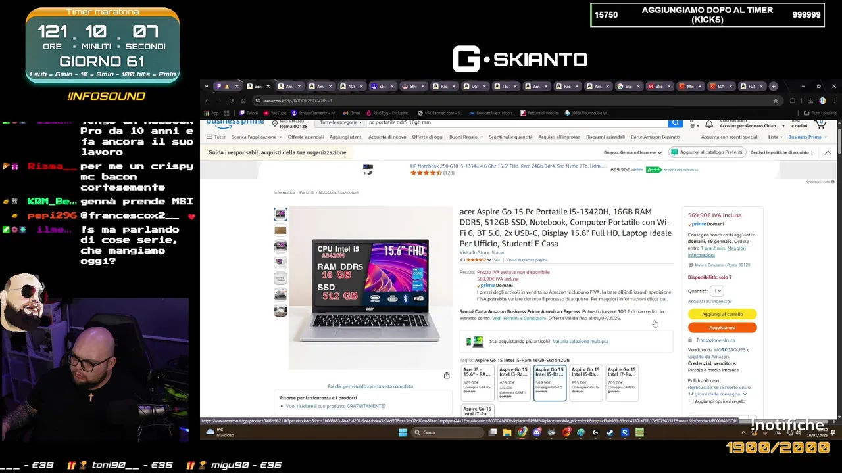Viewport: 842px width, 473px height.
Task: Select the second product thumbnail in the gallery
Action: coord(280,230)
